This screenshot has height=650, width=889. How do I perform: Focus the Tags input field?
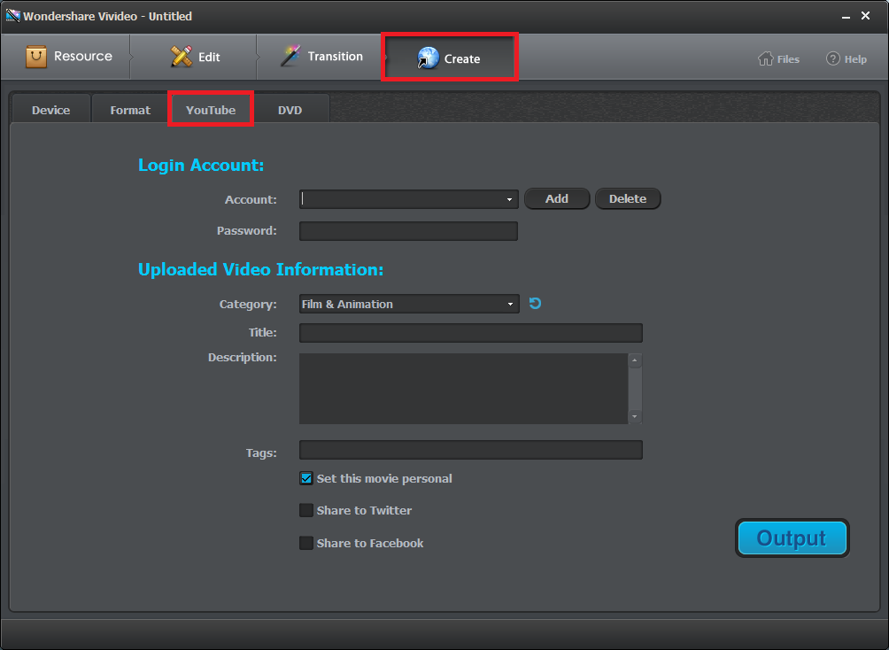[x=470, y=450]
